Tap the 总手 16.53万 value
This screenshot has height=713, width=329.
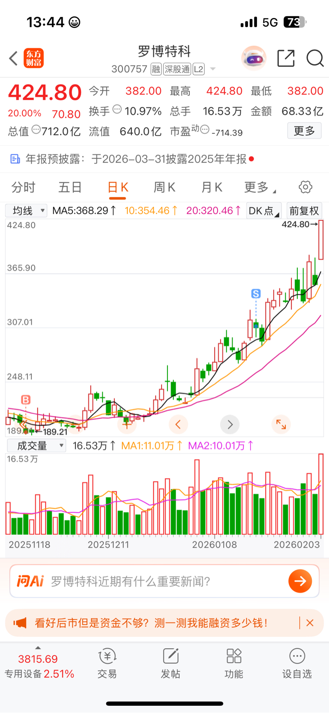click(x=222, y=111)
